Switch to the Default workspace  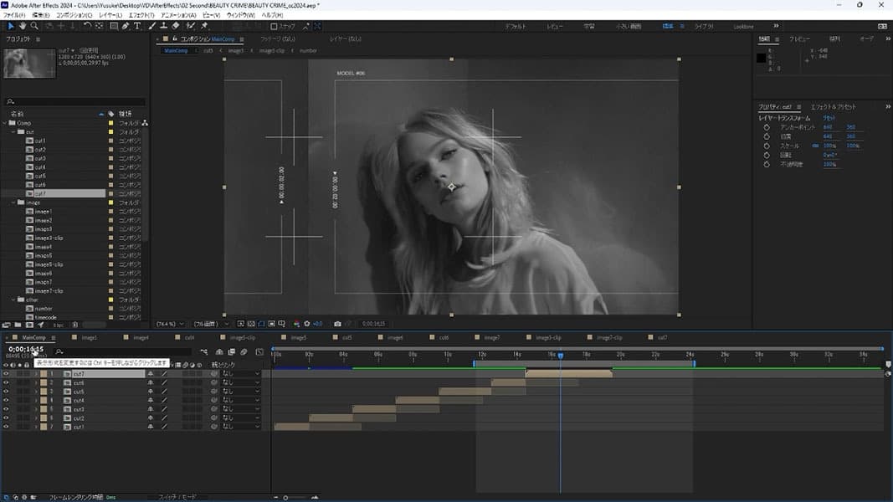[x=516, y=27]
